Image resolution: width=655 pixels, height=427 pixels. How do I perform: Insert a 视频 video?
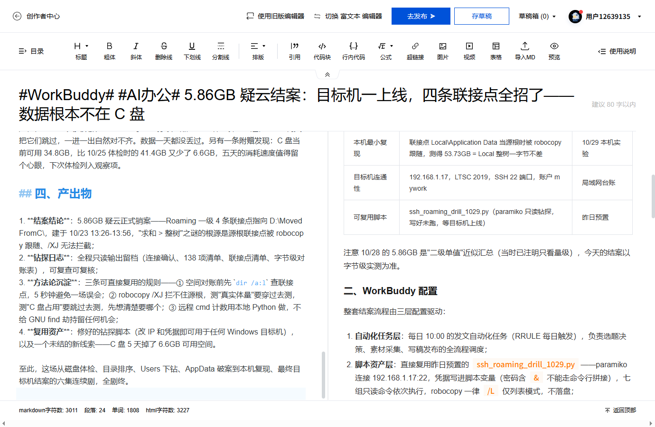pos(469,51)
